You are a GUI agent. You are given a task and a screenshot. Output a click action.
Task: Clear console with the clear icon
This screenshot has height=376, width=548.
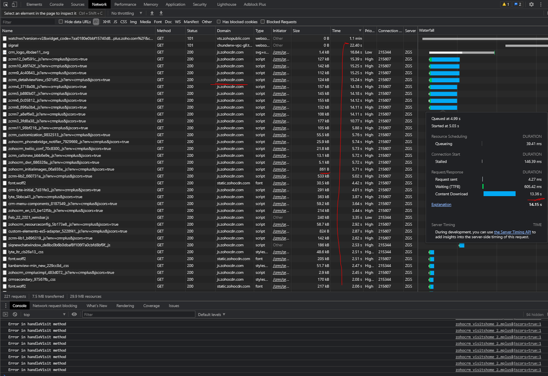pos(15,315)
